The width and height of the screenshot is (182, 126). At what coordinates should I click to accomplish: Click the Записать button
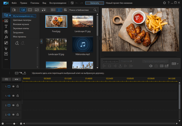click(x=94, y=3)
